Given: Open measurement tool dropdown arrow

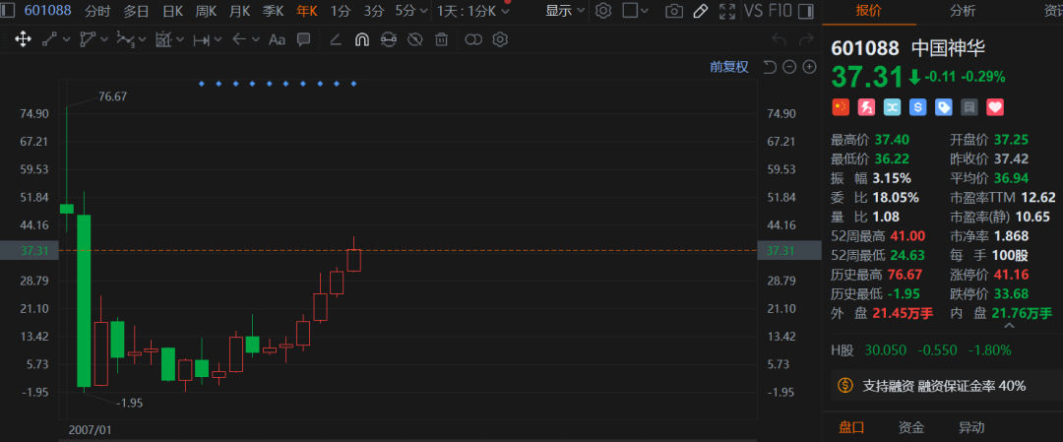Looking at the screenshot, I should coord(180,40).
